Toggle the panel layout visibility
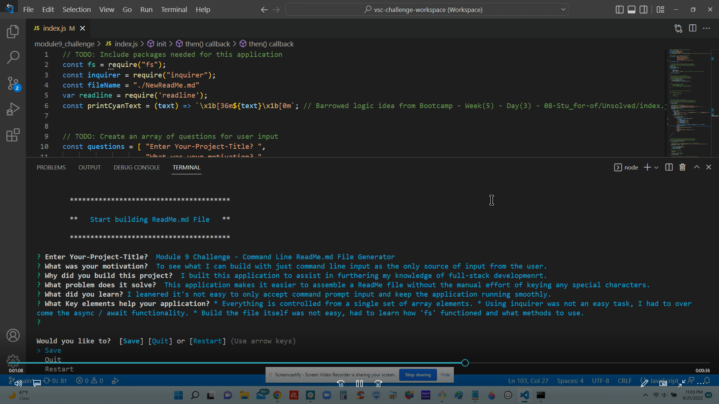The image size is (719, 404). click(x=631, y=9)
